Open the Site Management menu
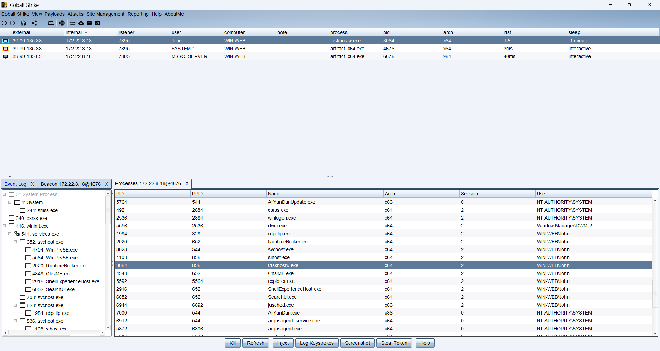The height and width of the screenshot is (351, 660). click(105, 14)
